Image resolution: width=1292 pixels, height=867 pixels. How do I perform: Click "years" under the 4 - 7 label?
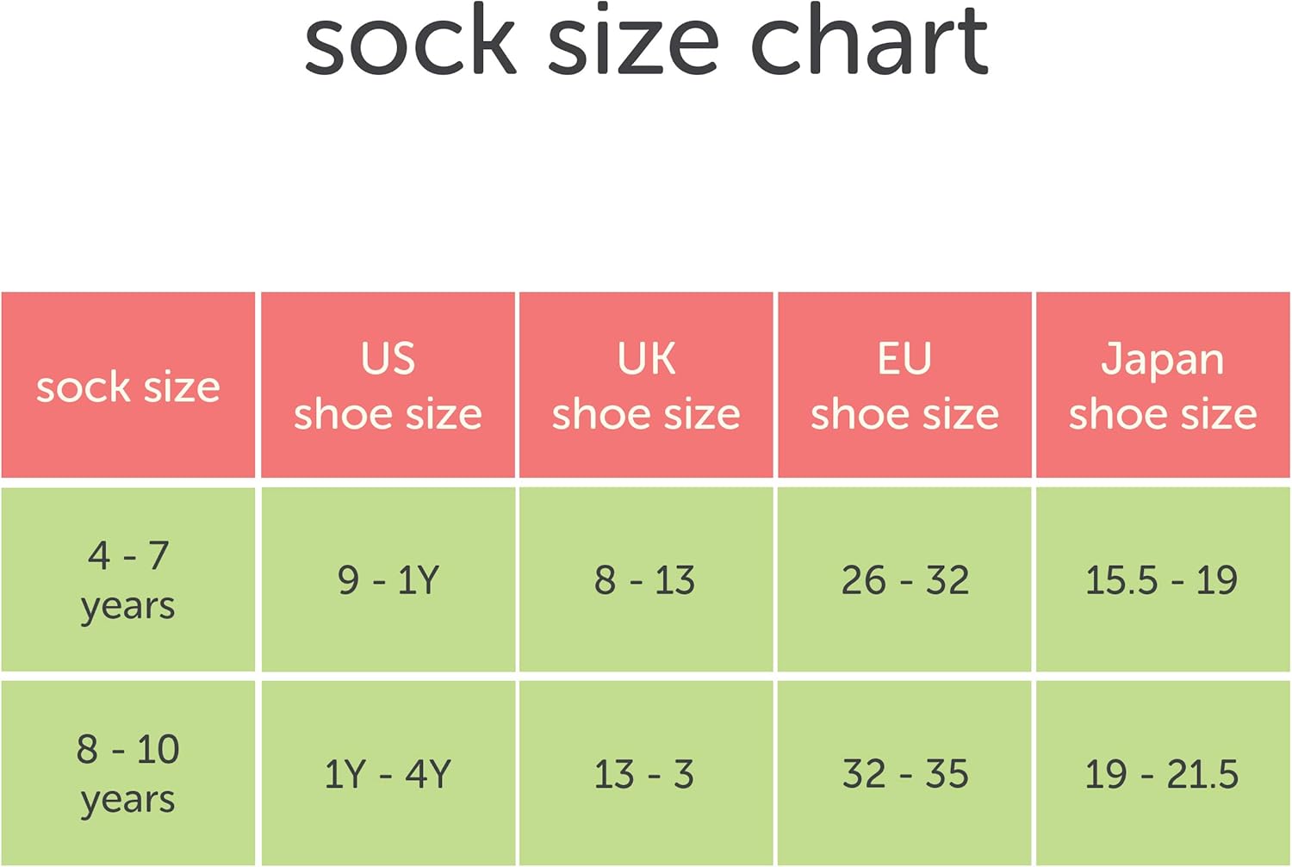pos(128,607)
